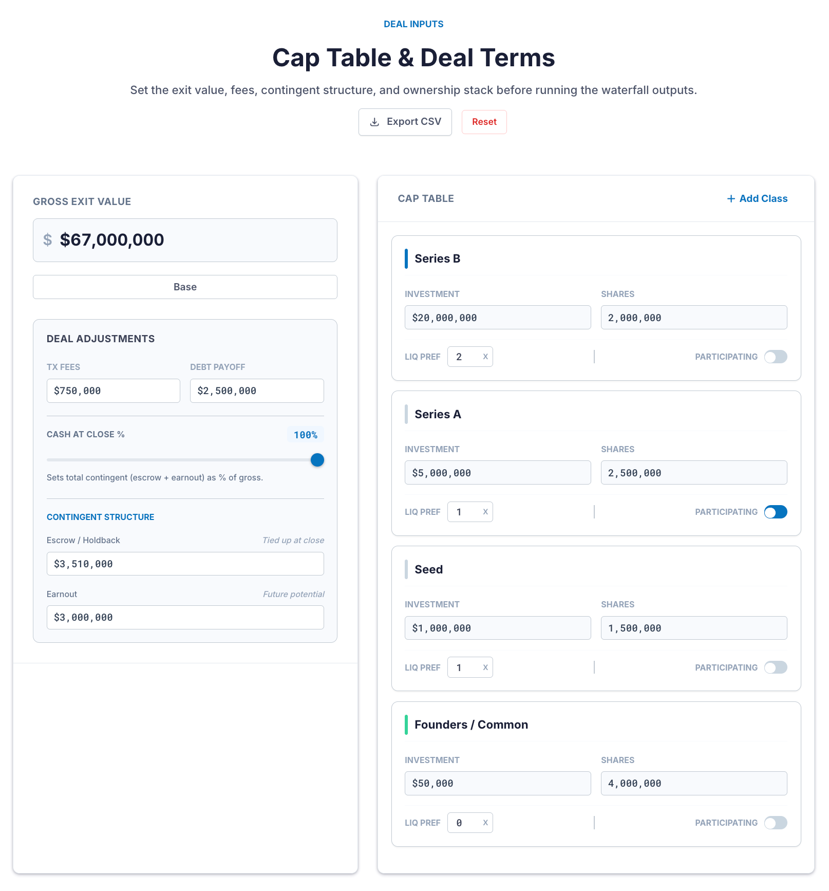Click the Series A shares field
Viewport: 829px width, 891px height.
click(693, 473)
